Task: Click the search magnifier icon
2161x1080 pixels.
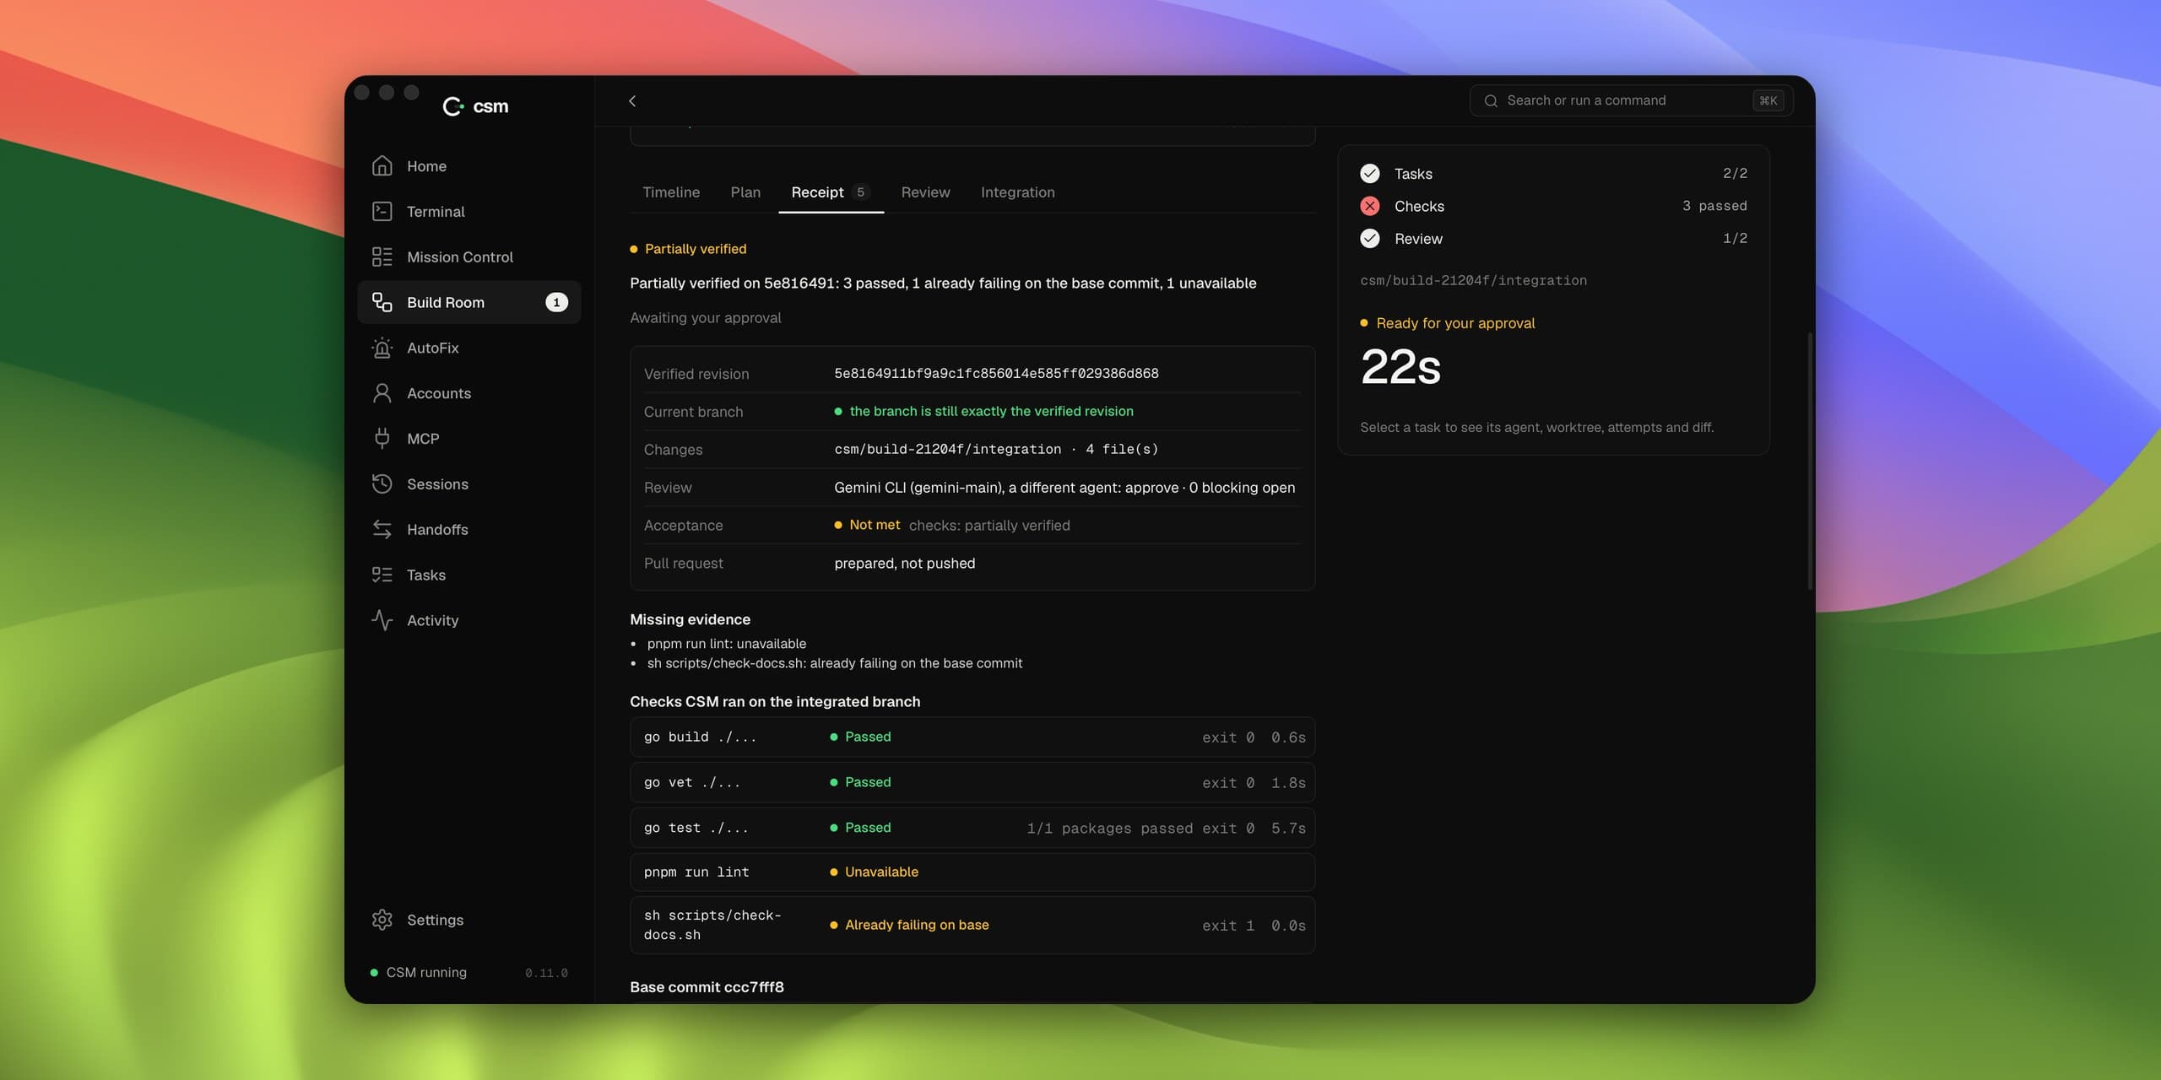Action: (x=1491, y=100)
